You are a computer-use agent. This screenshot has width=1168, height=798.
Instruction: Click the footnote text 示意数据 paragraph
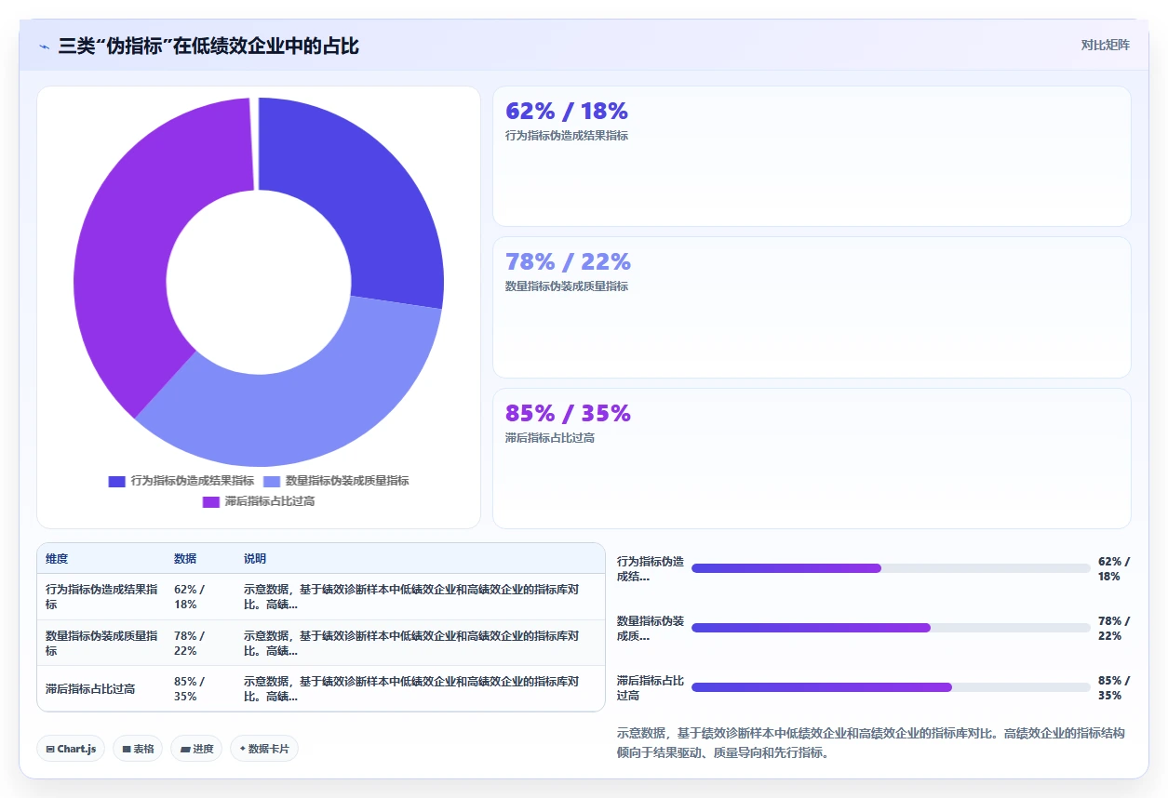point(872,743)
